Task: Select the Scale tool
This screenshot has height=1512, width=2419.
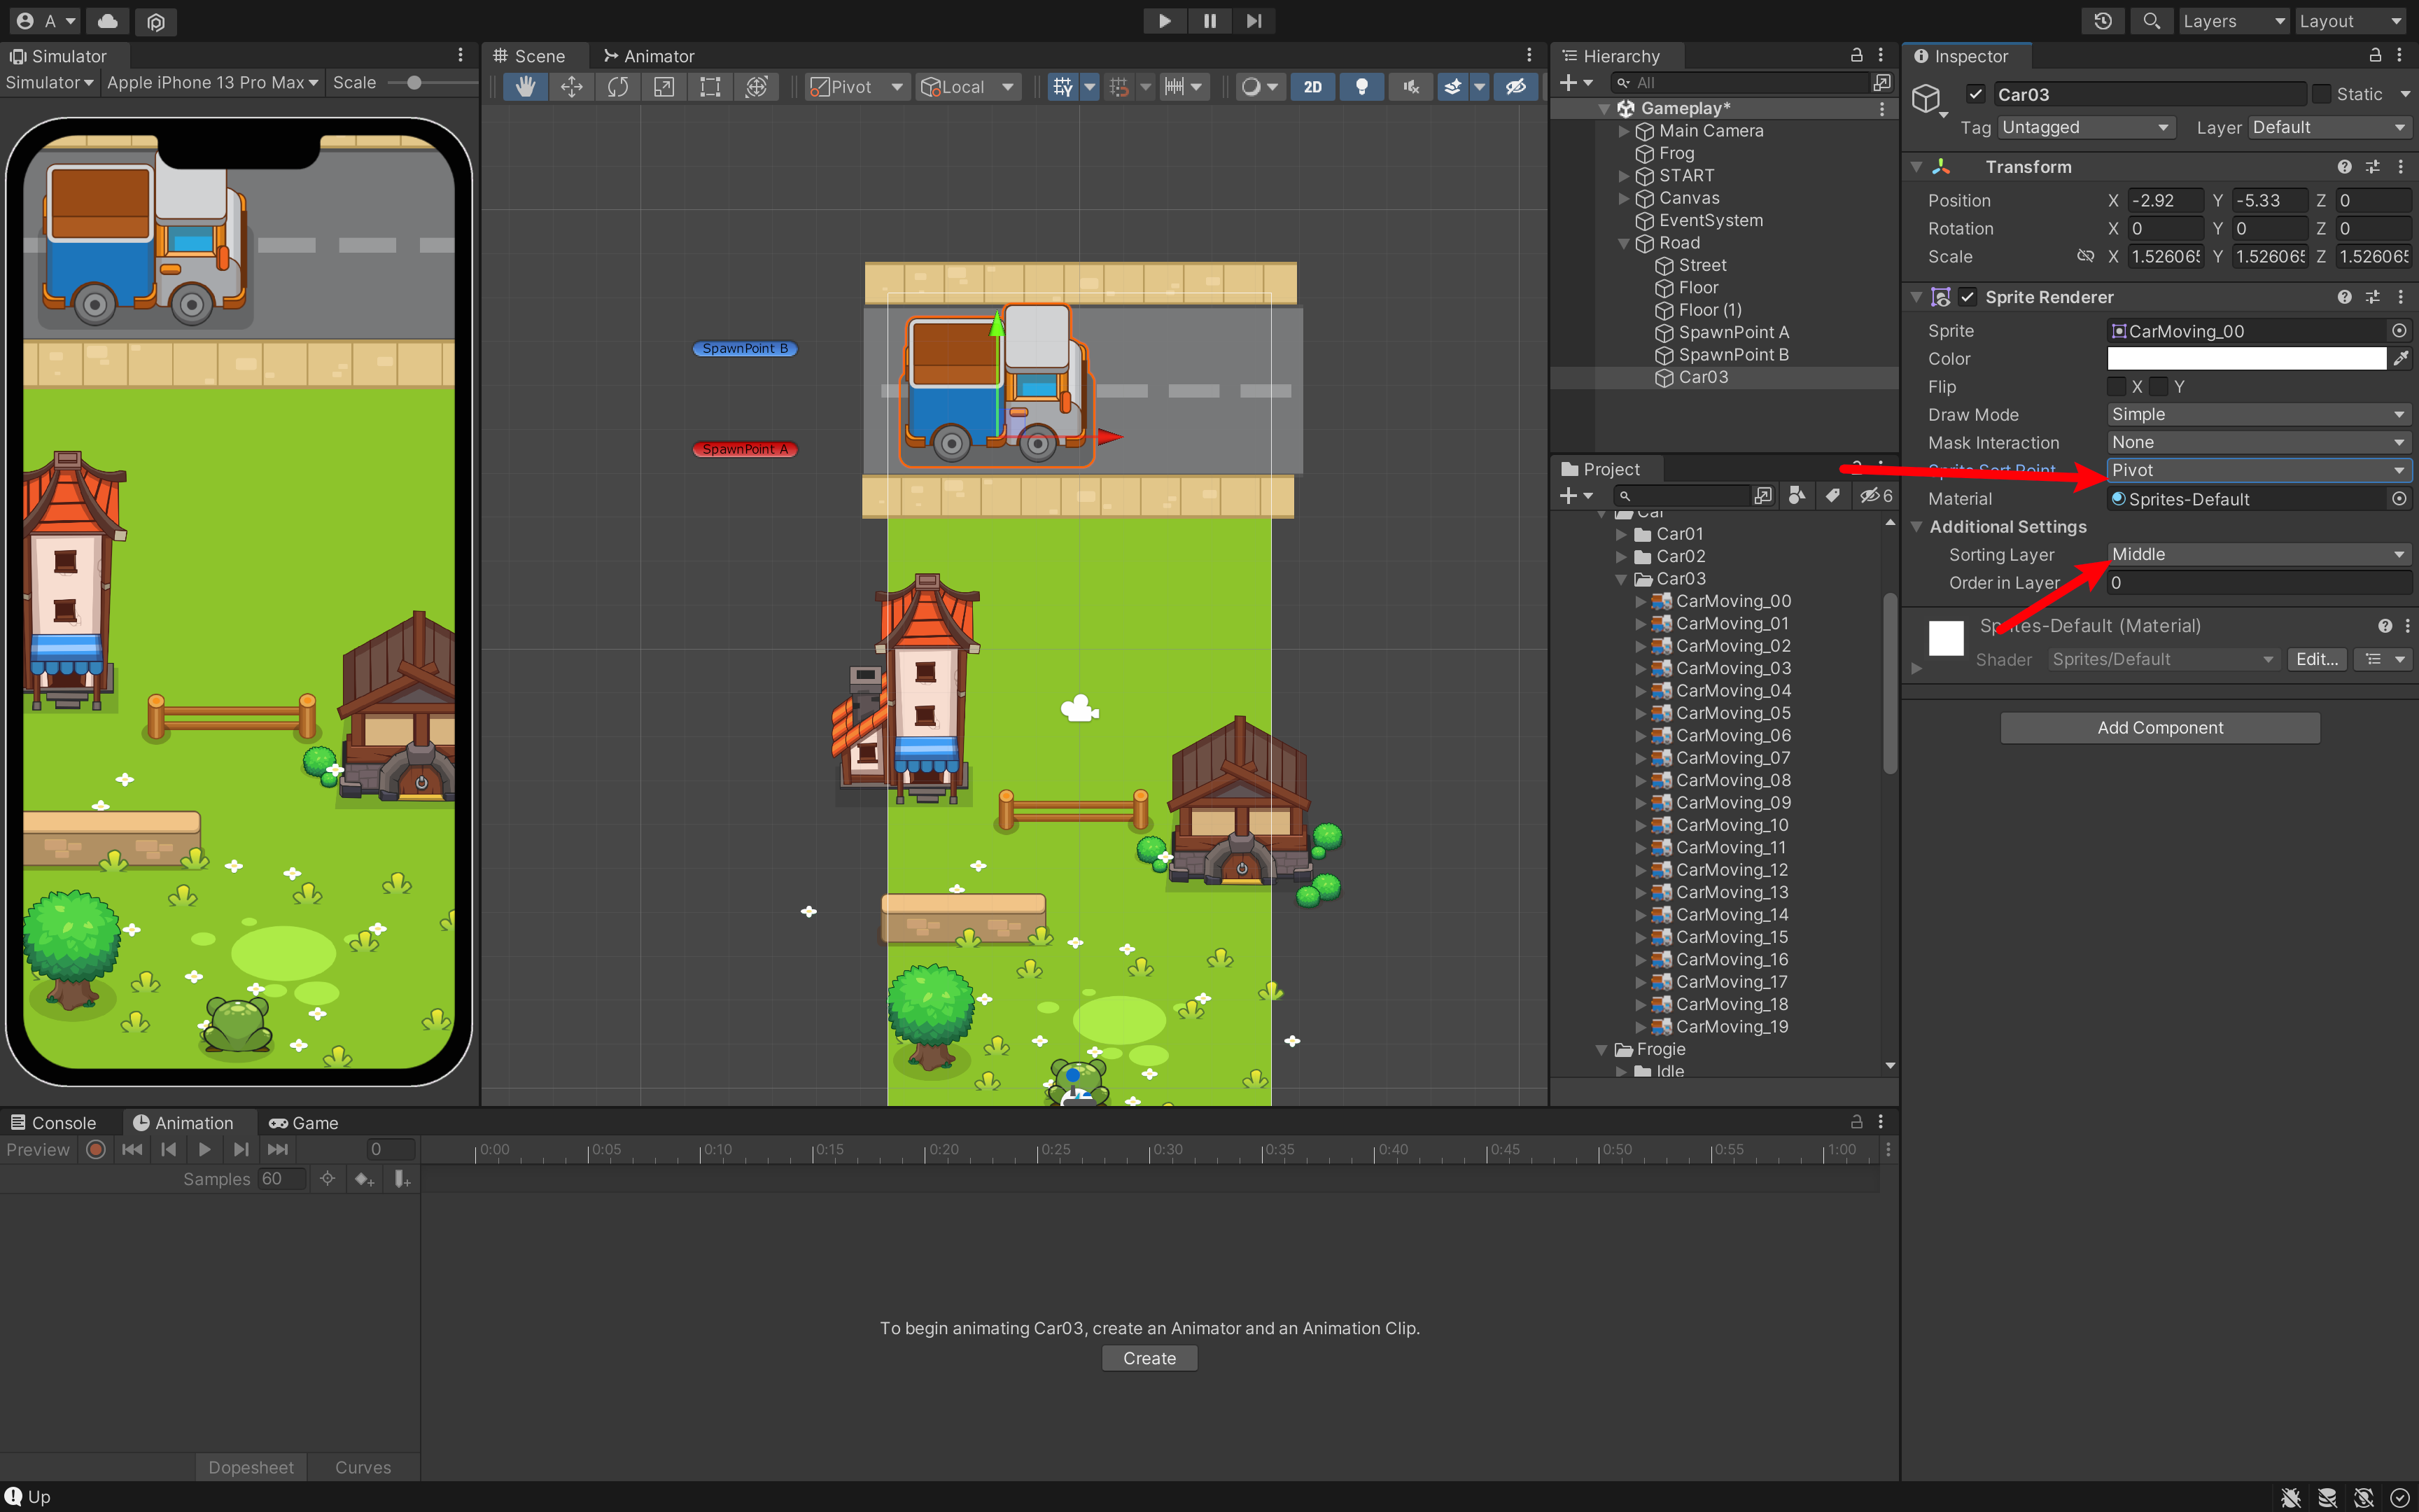Action: click(664, 87)
